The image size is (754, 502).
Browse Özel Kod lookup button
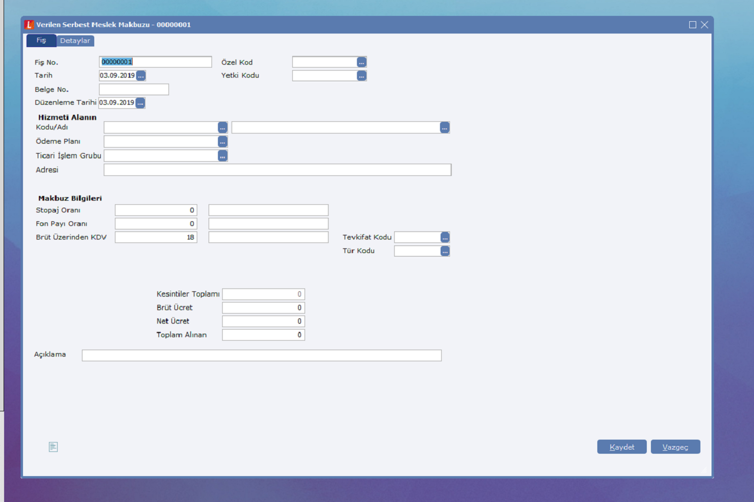coord(362,62)
